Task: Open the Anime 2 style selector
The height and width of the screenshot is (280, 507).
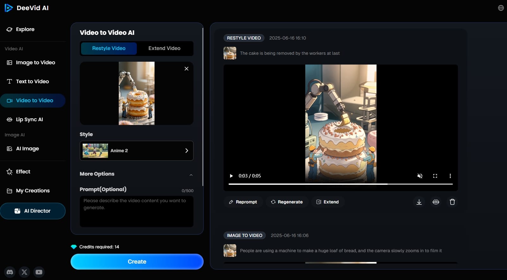Action: (x=136, y=151)
